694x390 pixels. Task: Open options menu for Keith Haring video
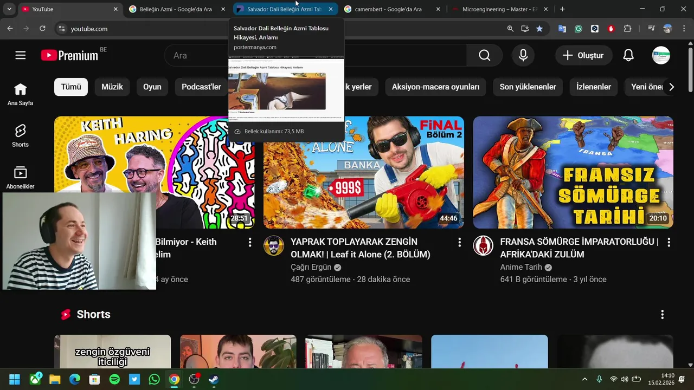(x=250, y=242)
